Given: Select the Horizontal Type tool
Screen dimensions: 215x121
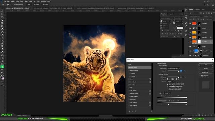Looking at the screenshot, I should point(2,58).
